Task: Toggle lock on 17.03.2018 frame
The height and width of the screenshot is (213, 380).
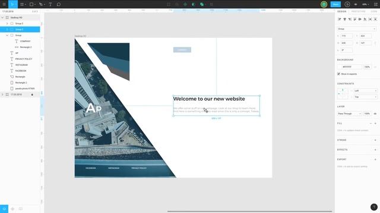Action: click(x=32, y=95)
